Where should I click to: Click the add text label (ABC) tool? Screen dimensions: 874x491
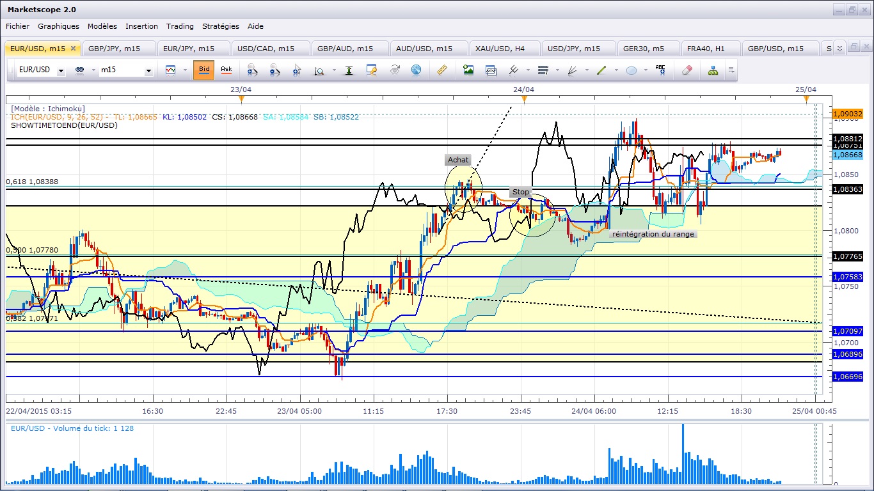(660, 70)
